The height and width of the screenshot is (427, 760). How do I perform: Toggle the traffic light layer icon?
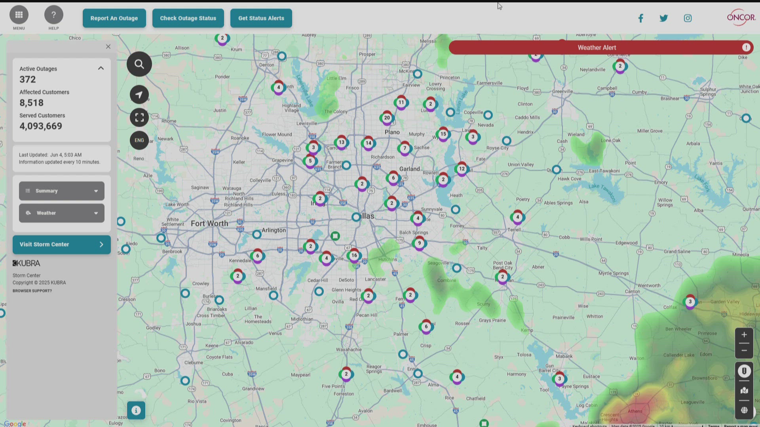pyautogui.click(x=744, y=371)
